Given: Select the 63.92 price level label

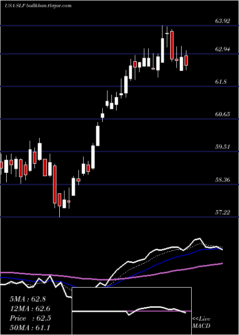Looking at the screenshot, I should point(223,21).
